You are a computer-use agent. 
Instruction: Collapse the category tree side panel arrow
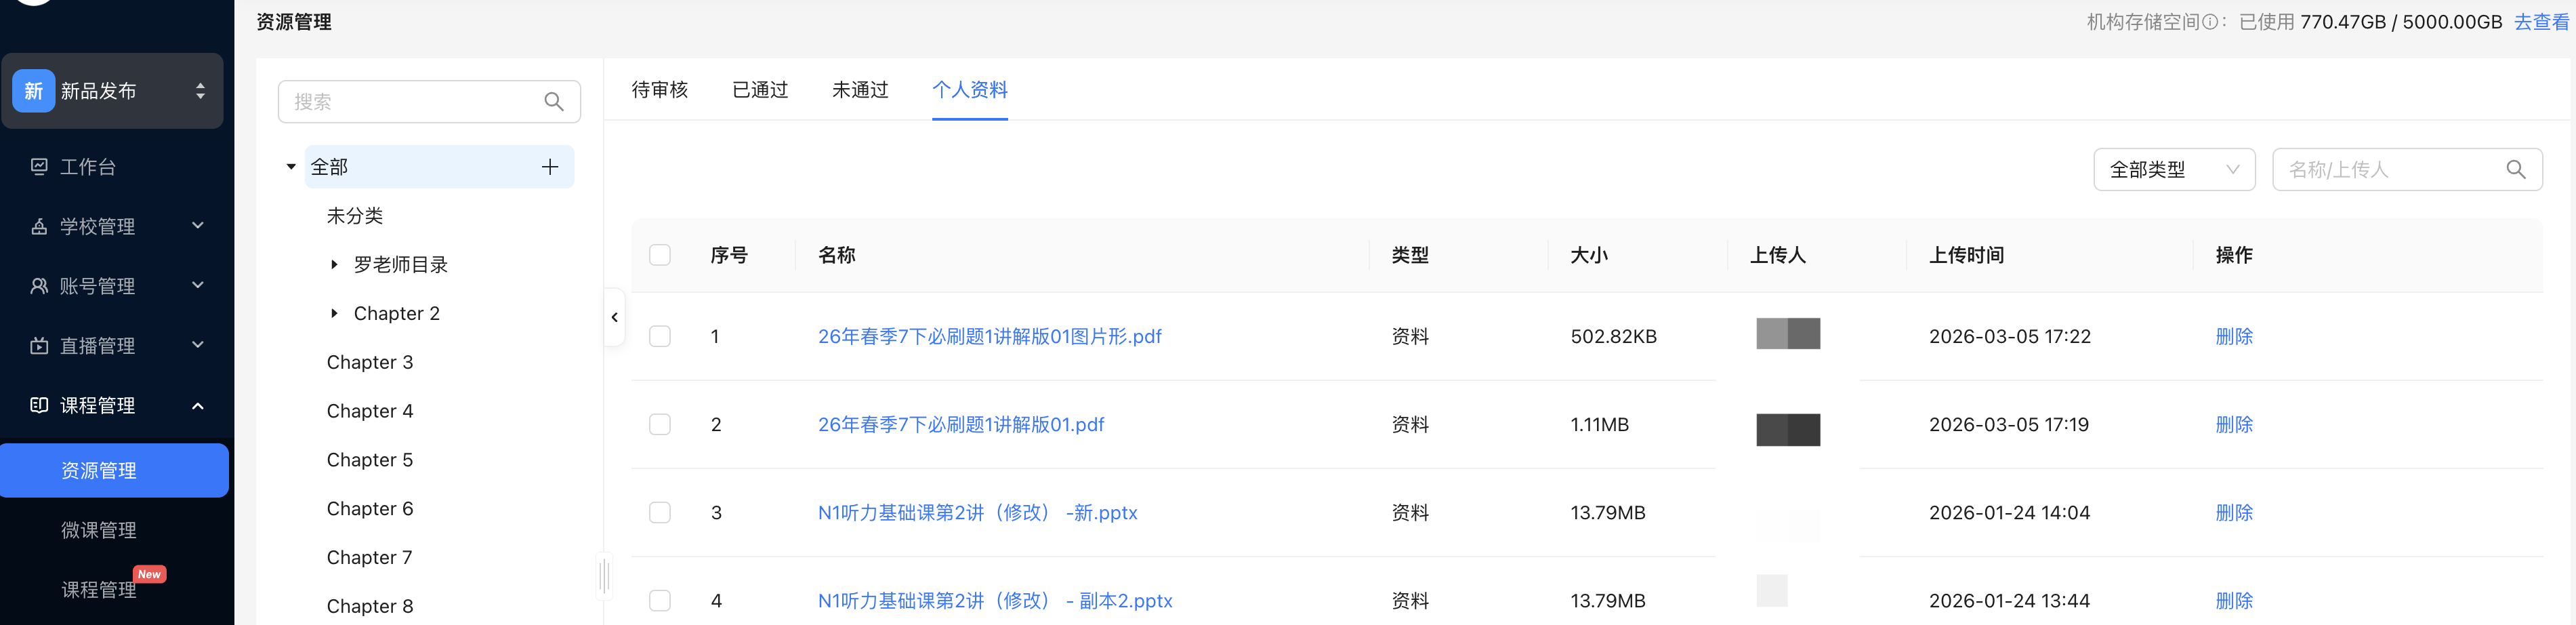(x=614, y=317)
